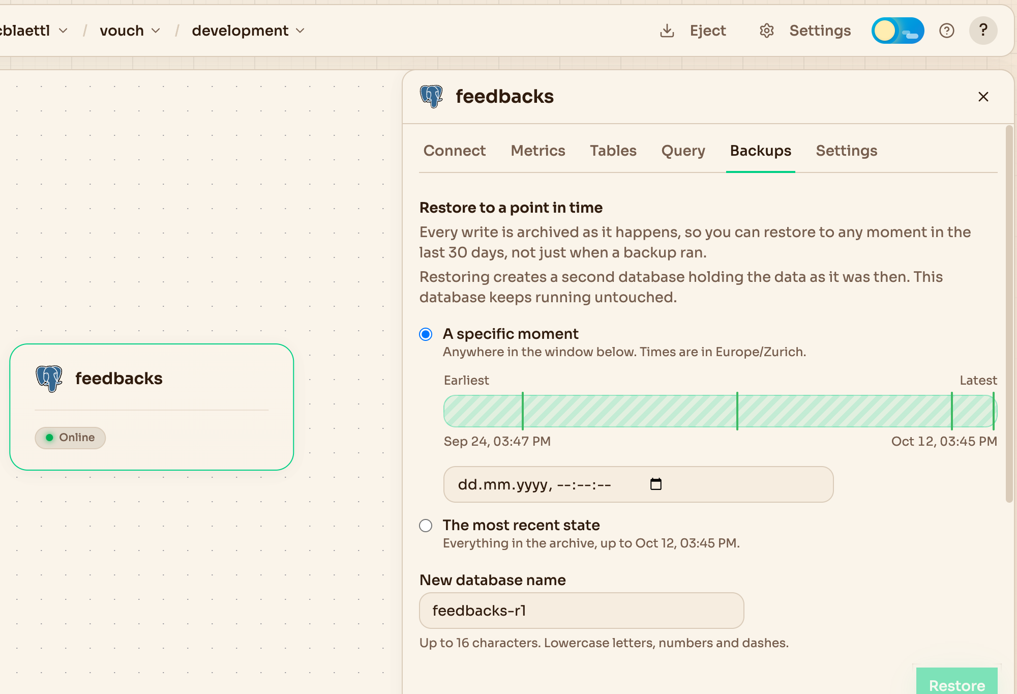Click the 'Restore to a point in time' heading
Viewport: 1017px width, 694px height.
pyautogui.click(x=511, y=208)
